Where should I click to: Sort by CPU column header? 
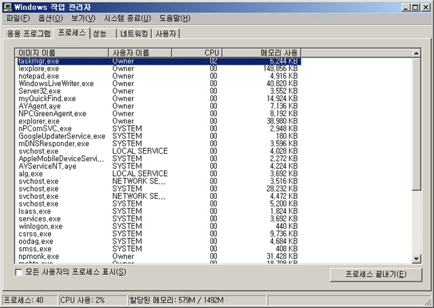tap(197, 53)
